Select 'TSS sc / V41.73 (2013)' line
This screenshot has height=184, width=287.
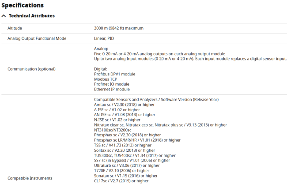(123, 145)
